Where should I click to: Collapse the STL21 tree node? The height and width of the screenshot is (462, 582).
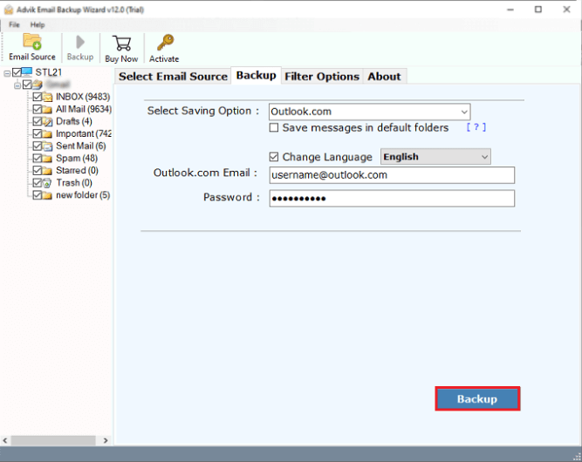(7, 73)
